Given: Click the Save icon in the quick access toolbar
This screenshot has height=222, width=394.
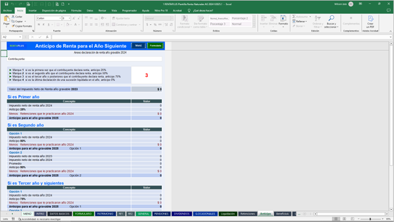Looking at the screenshot, I should click(6, 4).
